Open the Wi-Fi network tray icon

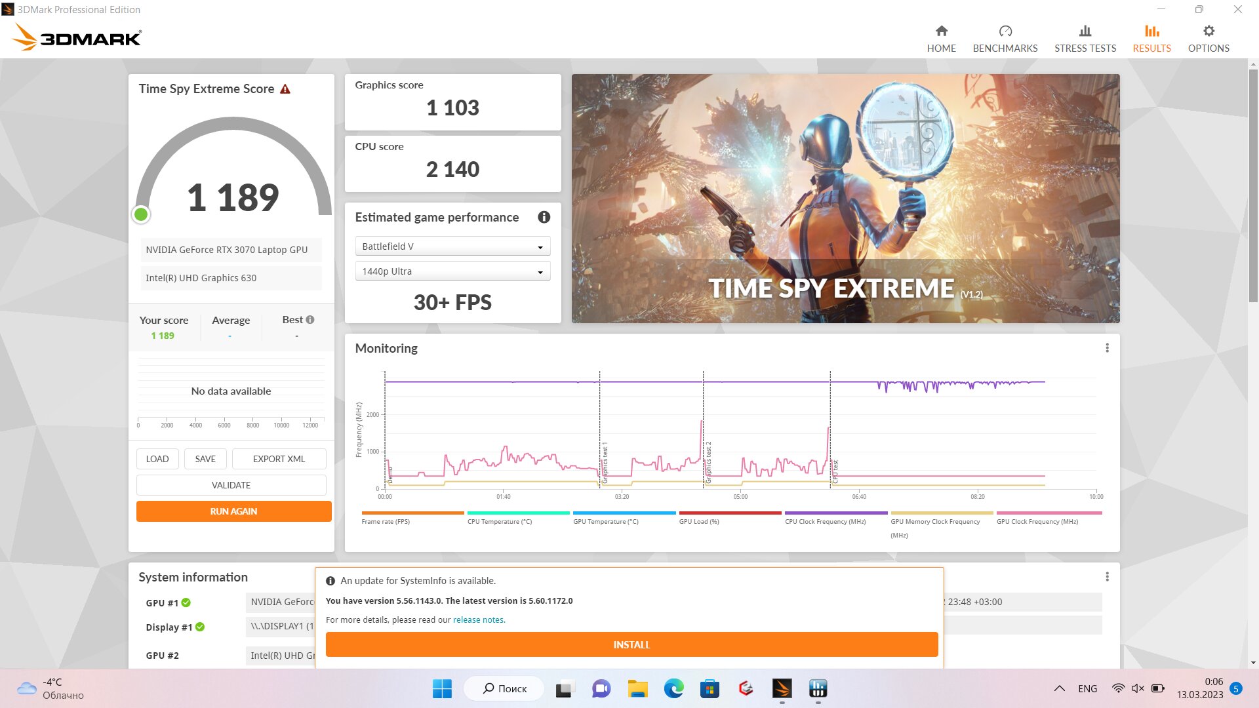(x=1118, y=688)
